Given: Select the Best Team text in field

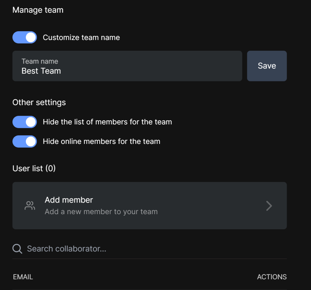Looking at the screenshot, I should [x=41, y=71].
